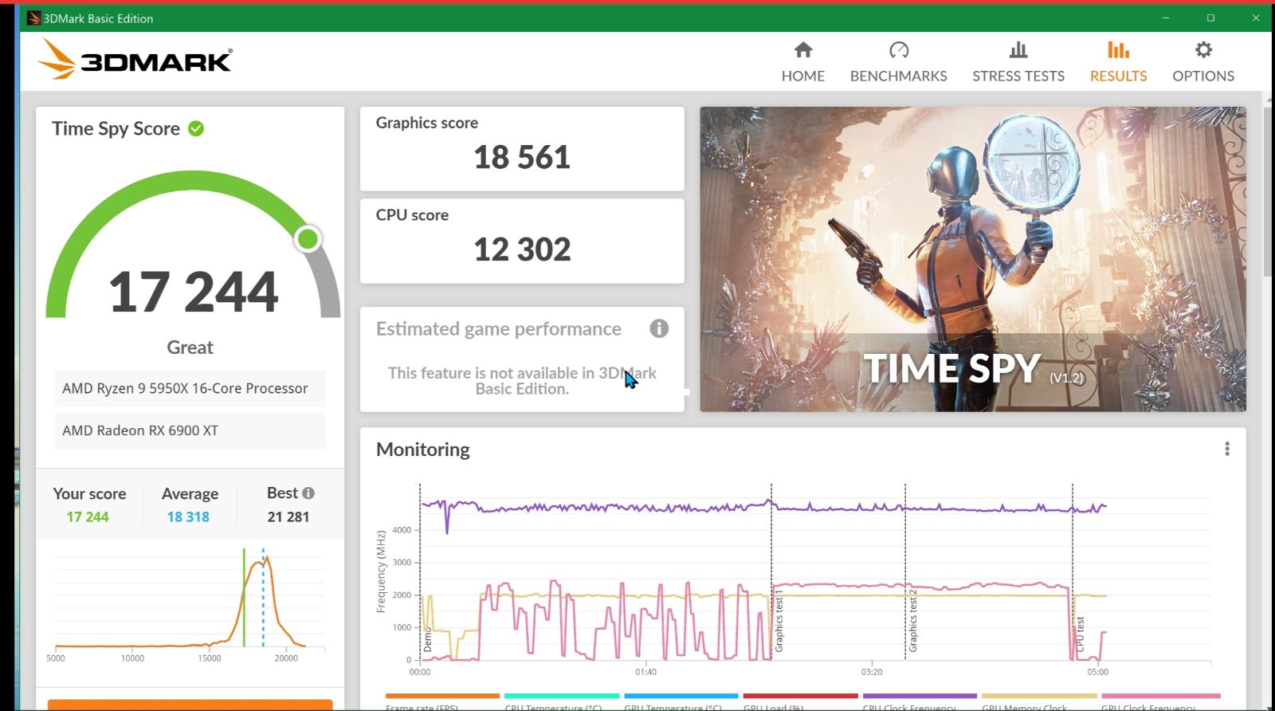The height and width of the screenshot is (711, 1275).
Task: Click the Monitoring section heading
Action: [423, 450]
